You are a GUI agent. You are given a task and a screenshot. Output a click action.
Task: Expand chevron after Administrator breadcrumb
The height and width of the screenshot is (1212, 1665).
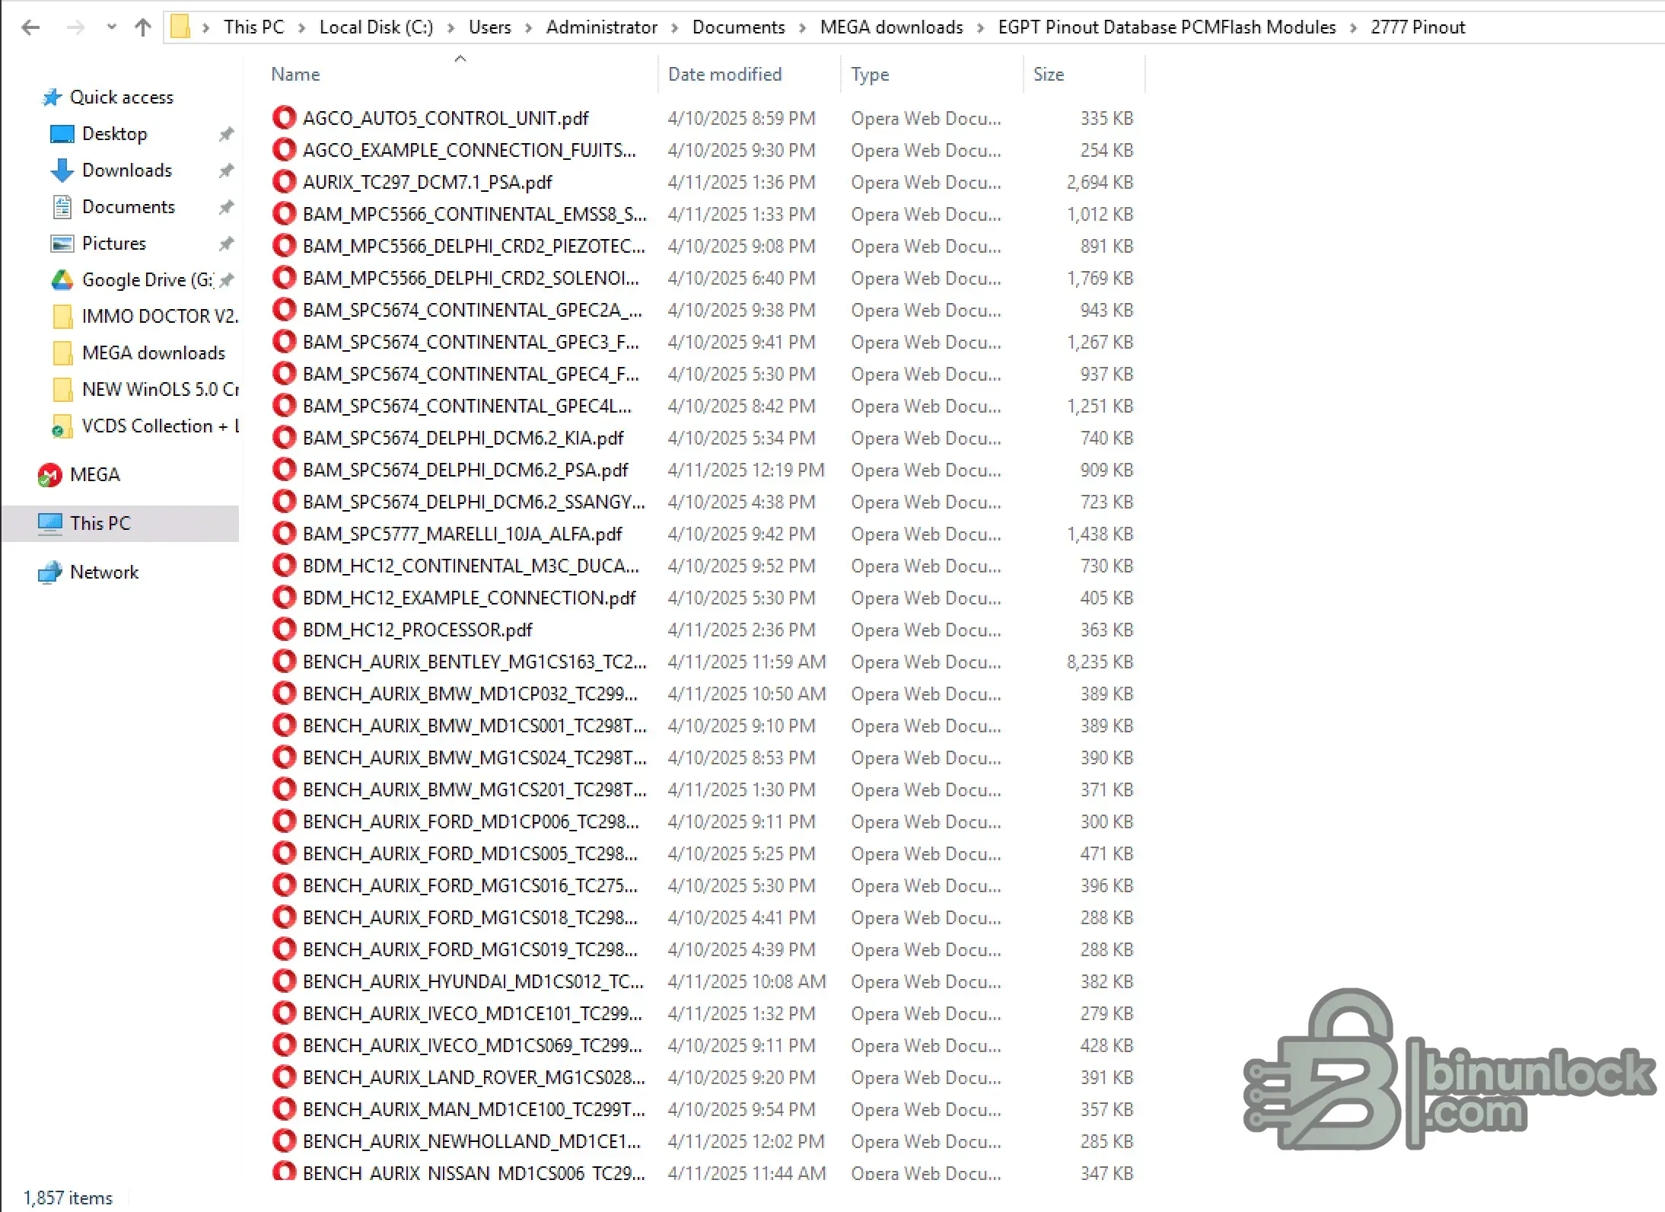pyautogui.click(x=675, y=28)
